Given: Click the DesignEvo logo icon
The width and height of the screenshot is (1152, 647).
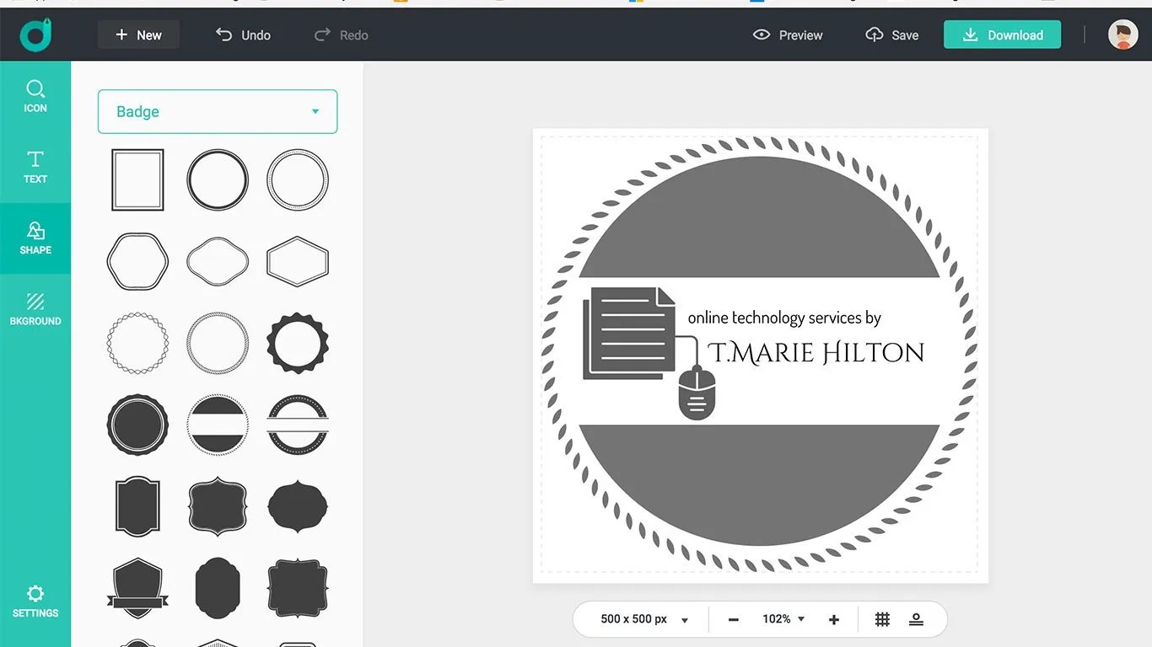Looking at the screenshot, I should coord(35,35).
